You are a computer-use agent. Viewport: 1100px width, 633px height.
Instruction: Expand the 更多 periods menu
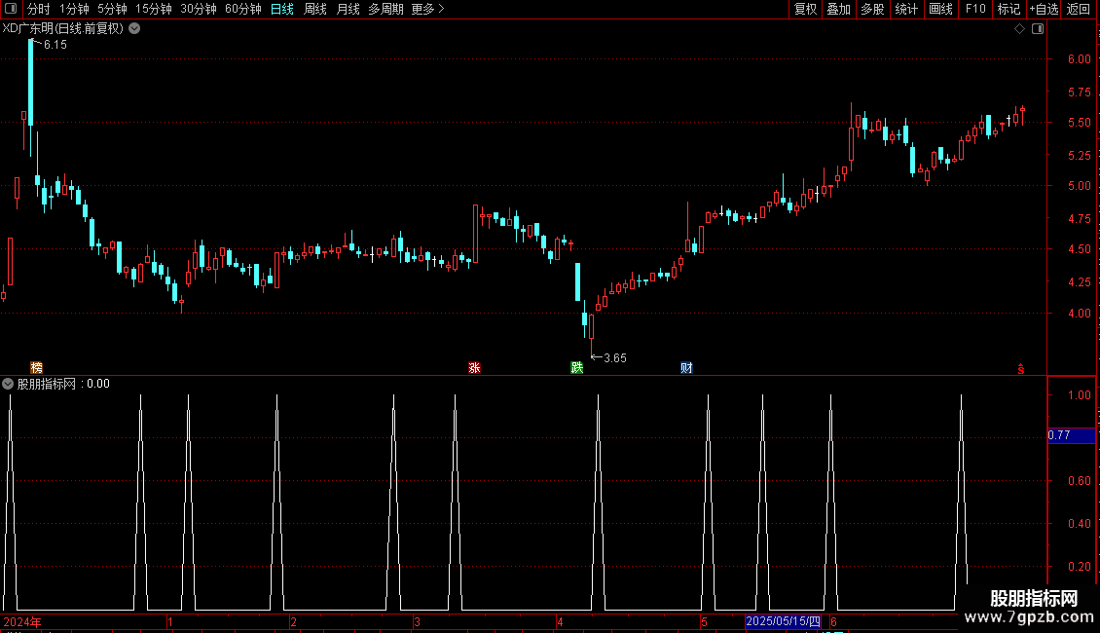click(x=428, y=9)
